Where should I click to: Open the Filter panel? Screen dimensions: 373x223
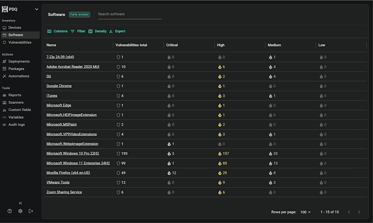[78, 31]
